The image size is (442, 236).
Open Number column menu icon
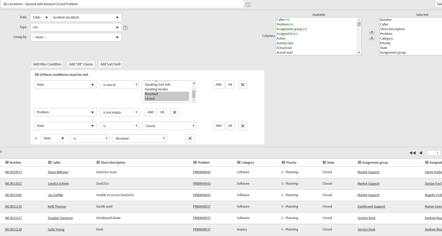click(x=7, y=163)
